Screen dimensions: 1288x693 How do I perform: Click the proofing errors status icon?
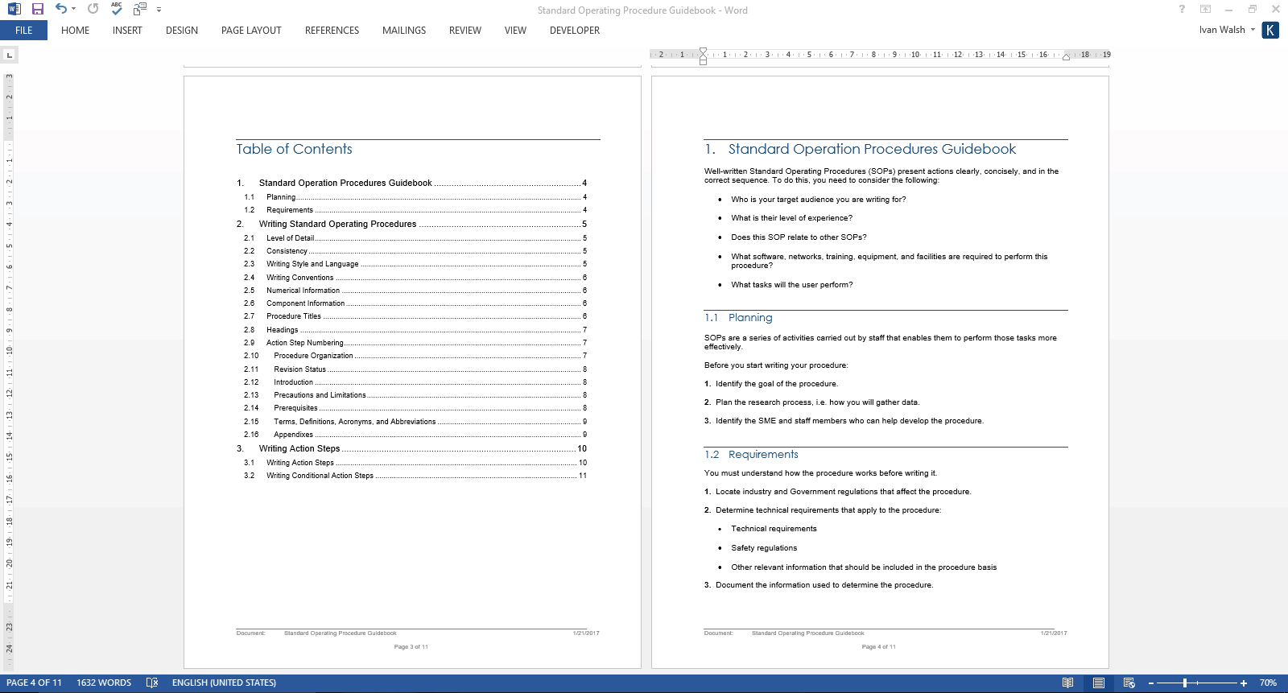[x=152, y=683]
